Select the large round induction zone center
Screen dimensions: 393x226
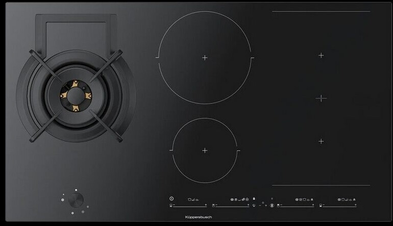pyautogui.click(x=205, y=58)
